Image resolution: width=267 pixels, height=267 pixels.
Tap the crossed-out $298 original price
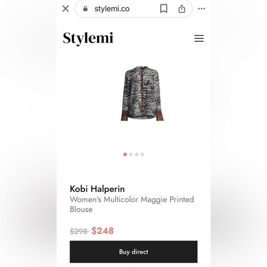click(x=79, y=231)
